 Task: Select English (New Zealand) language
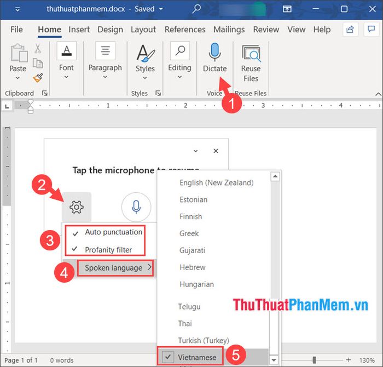coord(217,182)
